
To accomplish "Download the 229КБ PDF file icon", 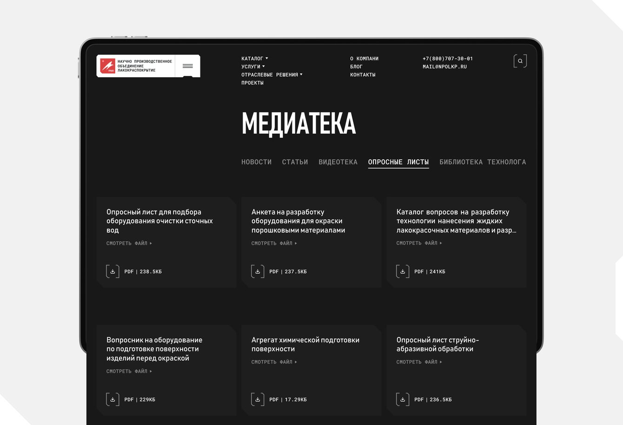I will [x=113, y=399].
